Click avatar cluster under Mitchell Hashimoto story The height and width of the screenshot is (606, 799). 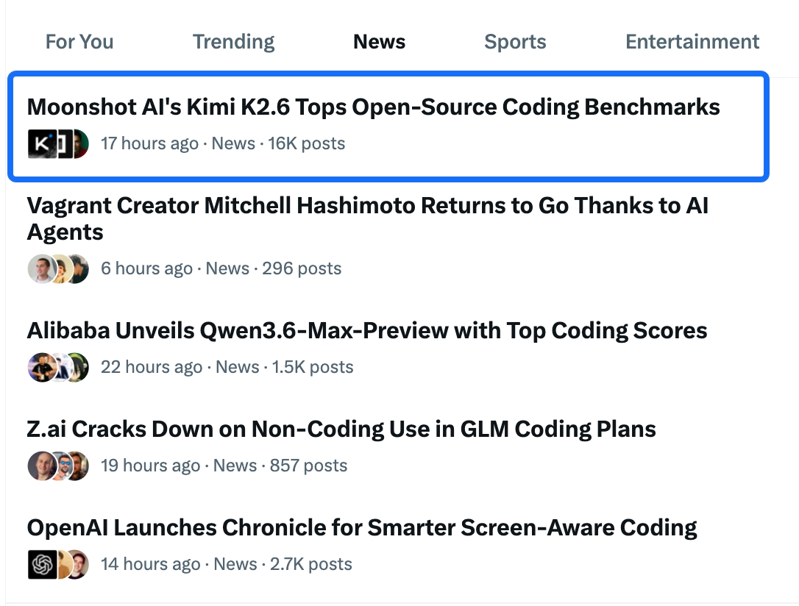pyautogui.click(x=58, y=268)
